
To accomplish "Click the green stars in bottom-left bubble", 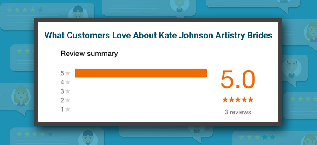I will (x=35, y=134).
